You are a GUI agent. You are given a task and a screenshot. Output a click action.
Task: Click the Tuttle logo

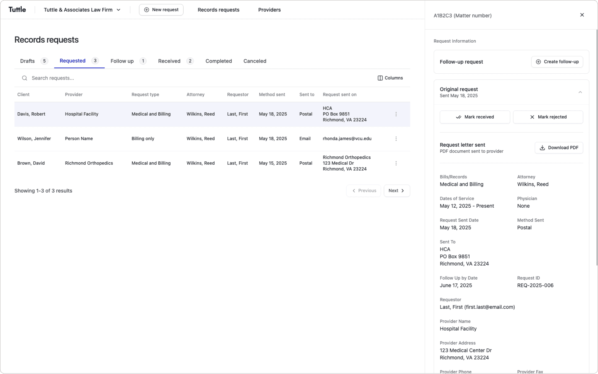point(17,9)
